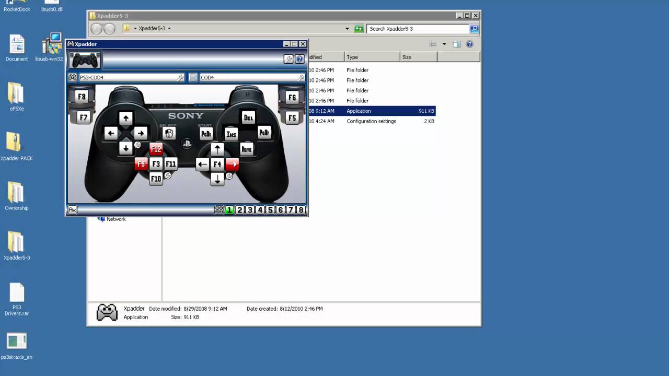
Task: Click the right stick mouse-left arrow assignment
Action: 202,164
